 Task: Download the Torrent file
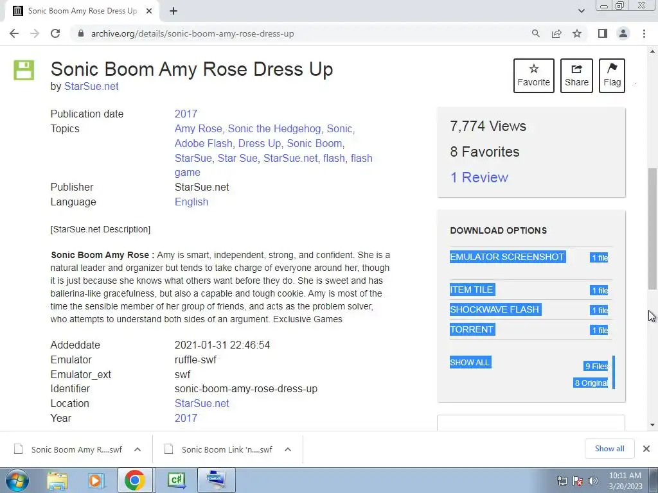(472, 329)
